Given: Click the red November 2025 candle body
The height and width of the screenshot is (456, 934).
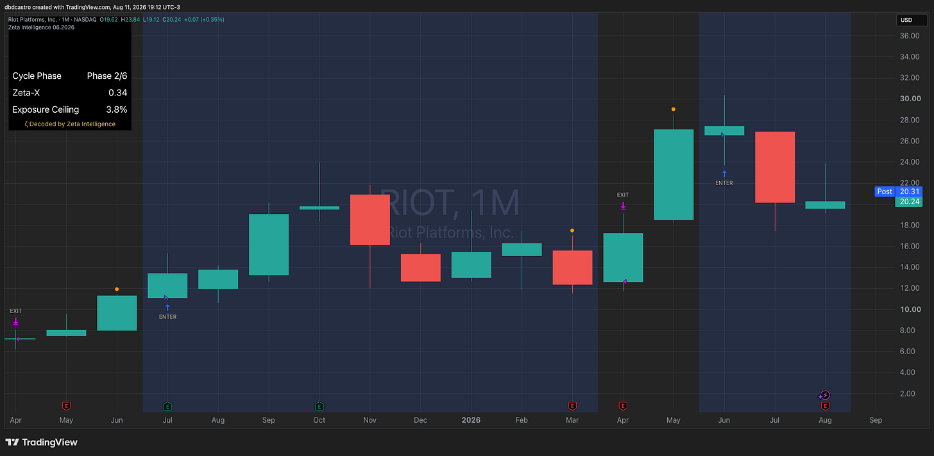Looking at the screenshot, I should (x=369, y=220).
